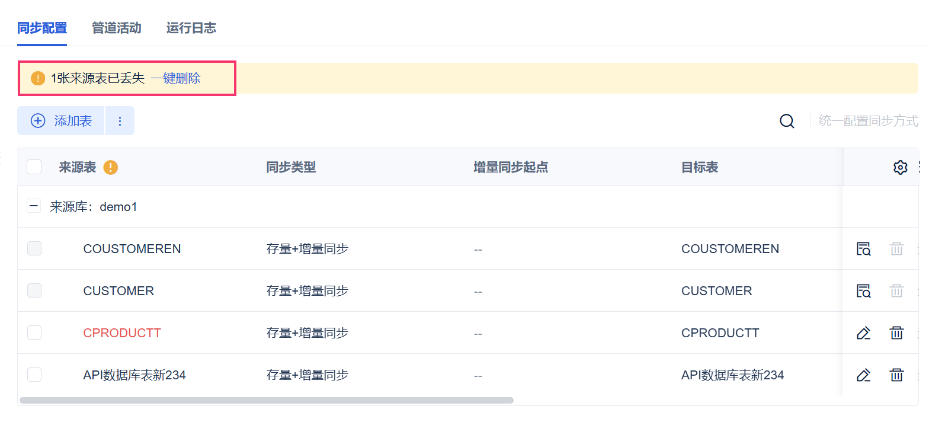Toggle the select-all checkbox in header
The height and width of the screenshot is (422, 929).
(34, 167)
